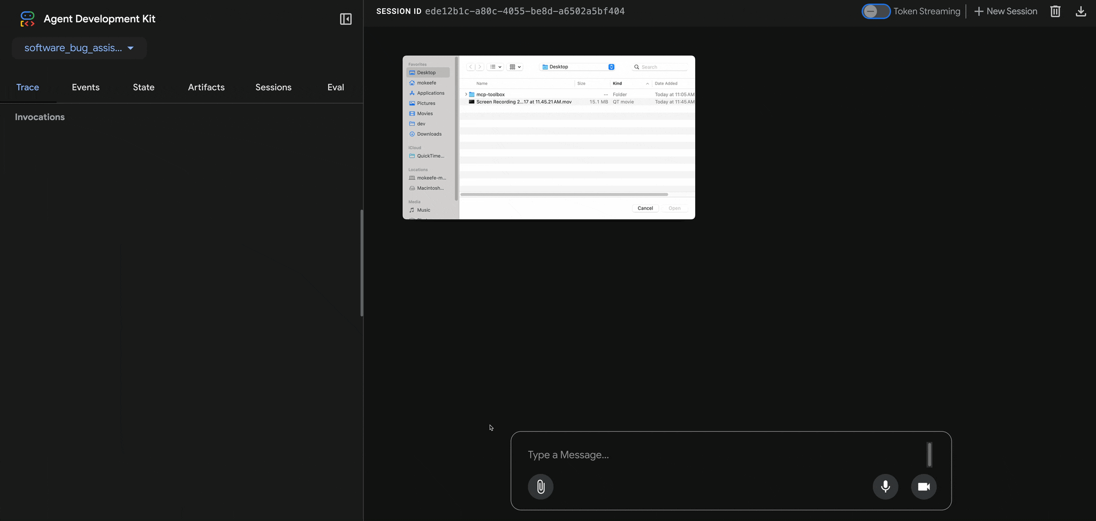Select the Macintosh disk location
The height and width of the screenshot is (521, 1096).
coord(428,188)
